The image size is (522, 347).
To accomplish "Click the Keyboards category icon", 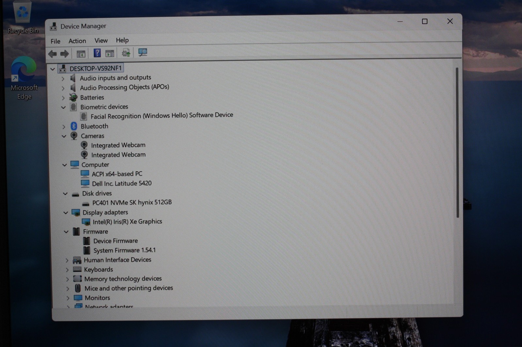I will [x=77, y=269].
